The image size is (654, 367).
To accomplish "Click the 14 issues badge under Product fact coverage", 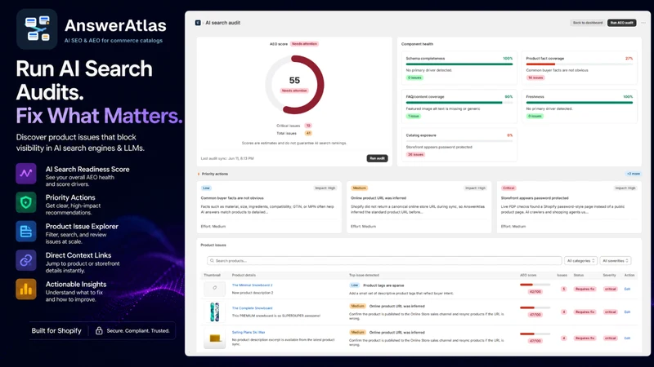I will pos(535,77).
